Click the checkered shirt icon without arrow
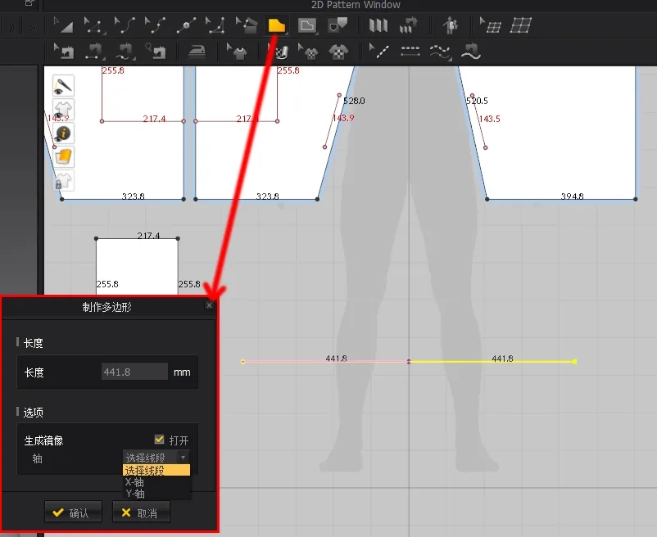The height and width of the screenshot is (537, 657). tap(338, 52)
